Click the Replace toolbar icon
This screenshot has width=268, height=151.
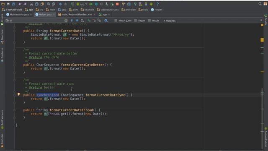click(x=54, y=4)
